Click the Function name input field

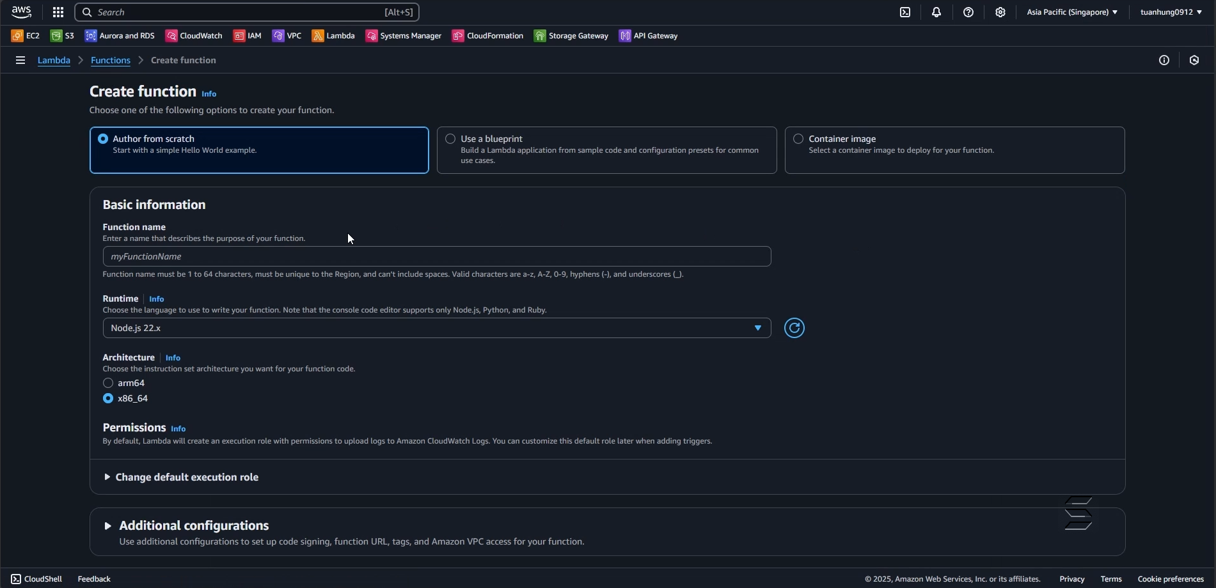(437, 256)
